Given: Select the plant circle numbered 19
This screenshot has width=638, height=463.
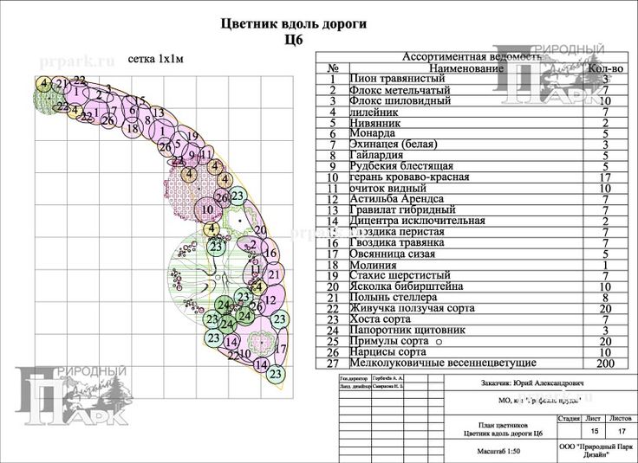Looking at the screenshot, I should (192, 136).
